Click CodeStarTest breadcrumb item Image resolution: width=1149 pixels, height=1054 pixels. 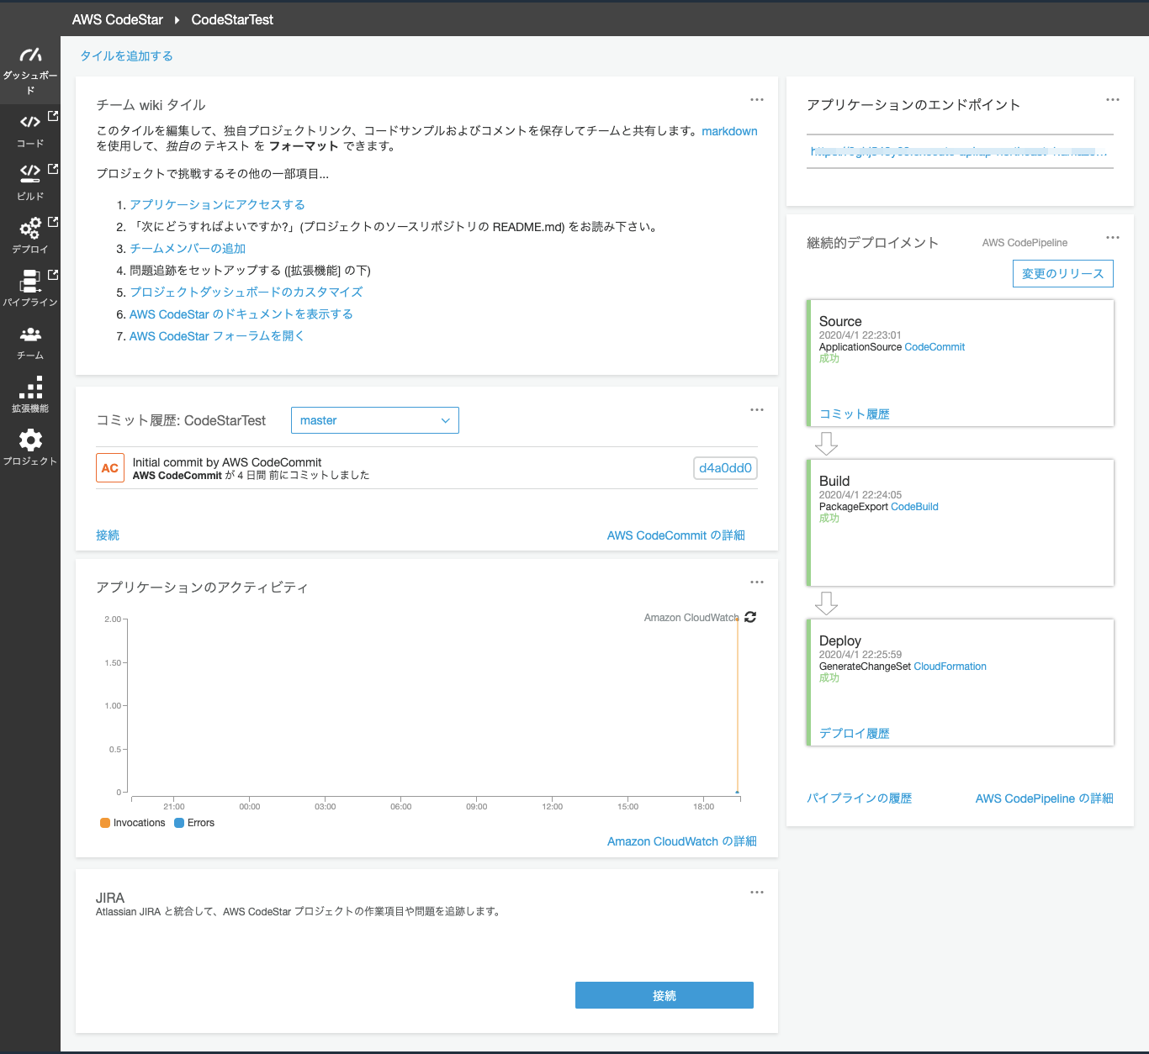tap(232, 19)
